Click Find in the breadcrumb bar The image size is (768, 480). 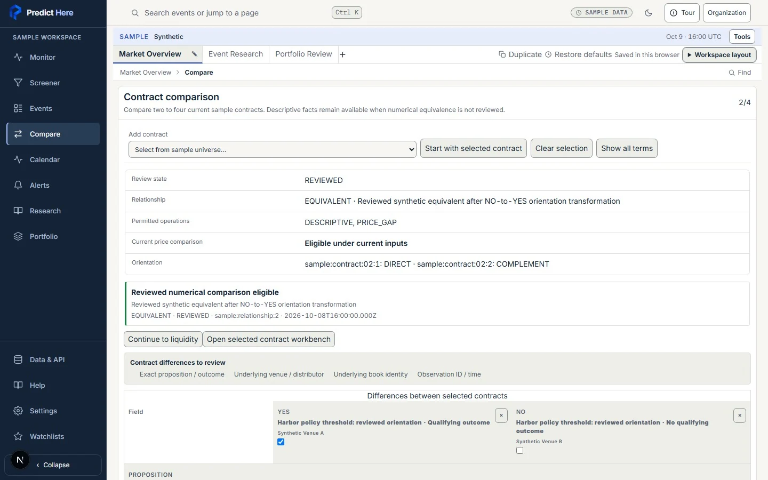740,73
